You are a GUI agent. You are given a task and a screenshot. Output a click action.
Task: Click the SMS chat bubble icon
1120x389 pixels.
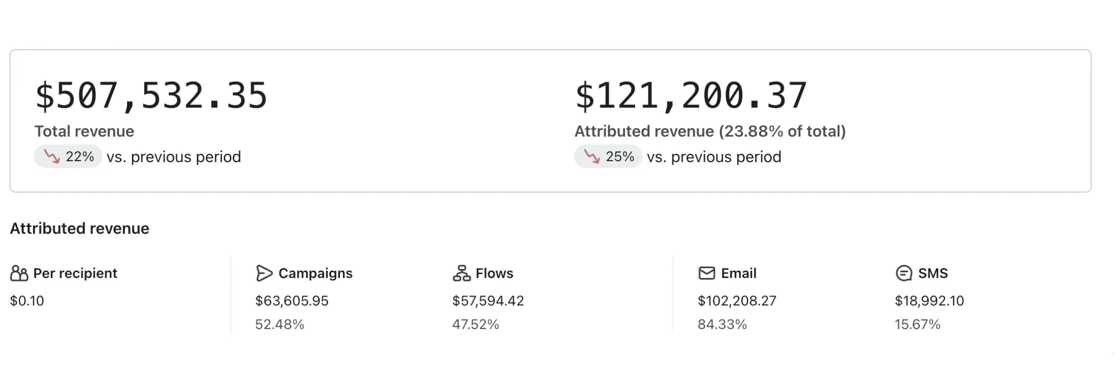coord(904,273)
